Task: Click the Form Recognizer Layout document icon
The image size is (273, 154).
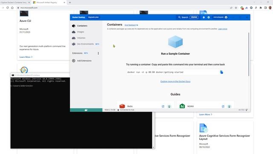Action: point(203,128)
